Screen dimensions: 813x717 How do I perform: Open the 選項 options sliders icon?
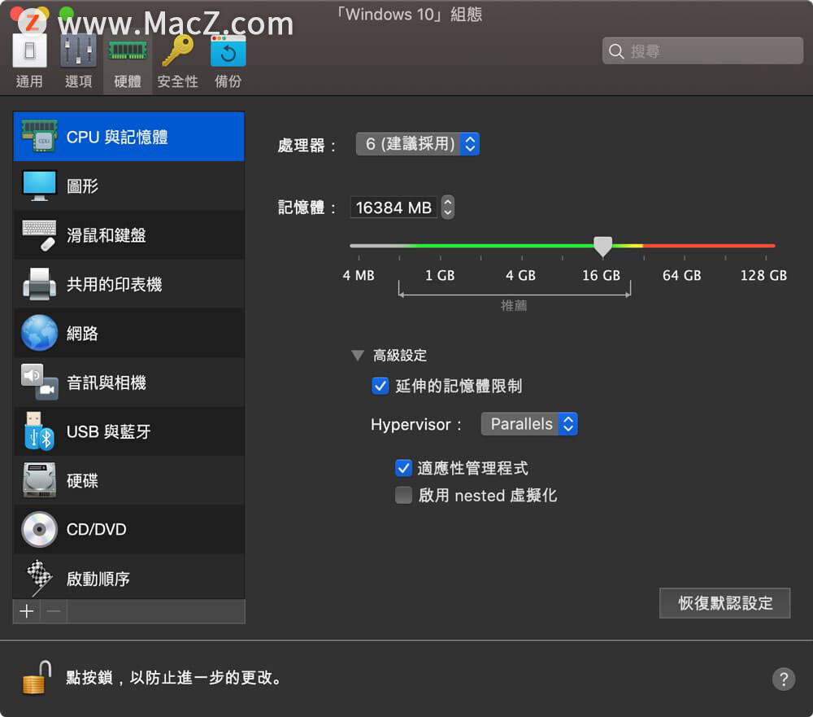pyautogui.click(x=78, y=50)
